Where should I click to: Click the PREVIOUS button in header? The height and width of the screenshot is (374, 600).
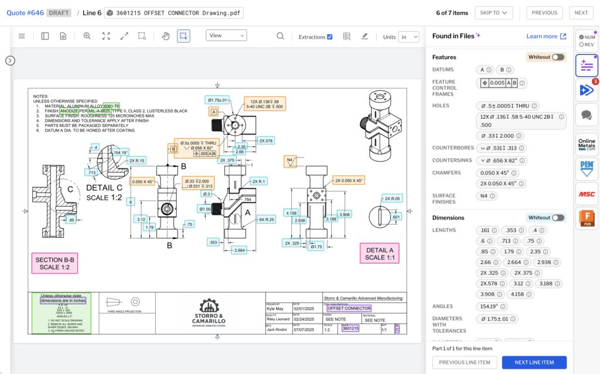pos(544,13)
